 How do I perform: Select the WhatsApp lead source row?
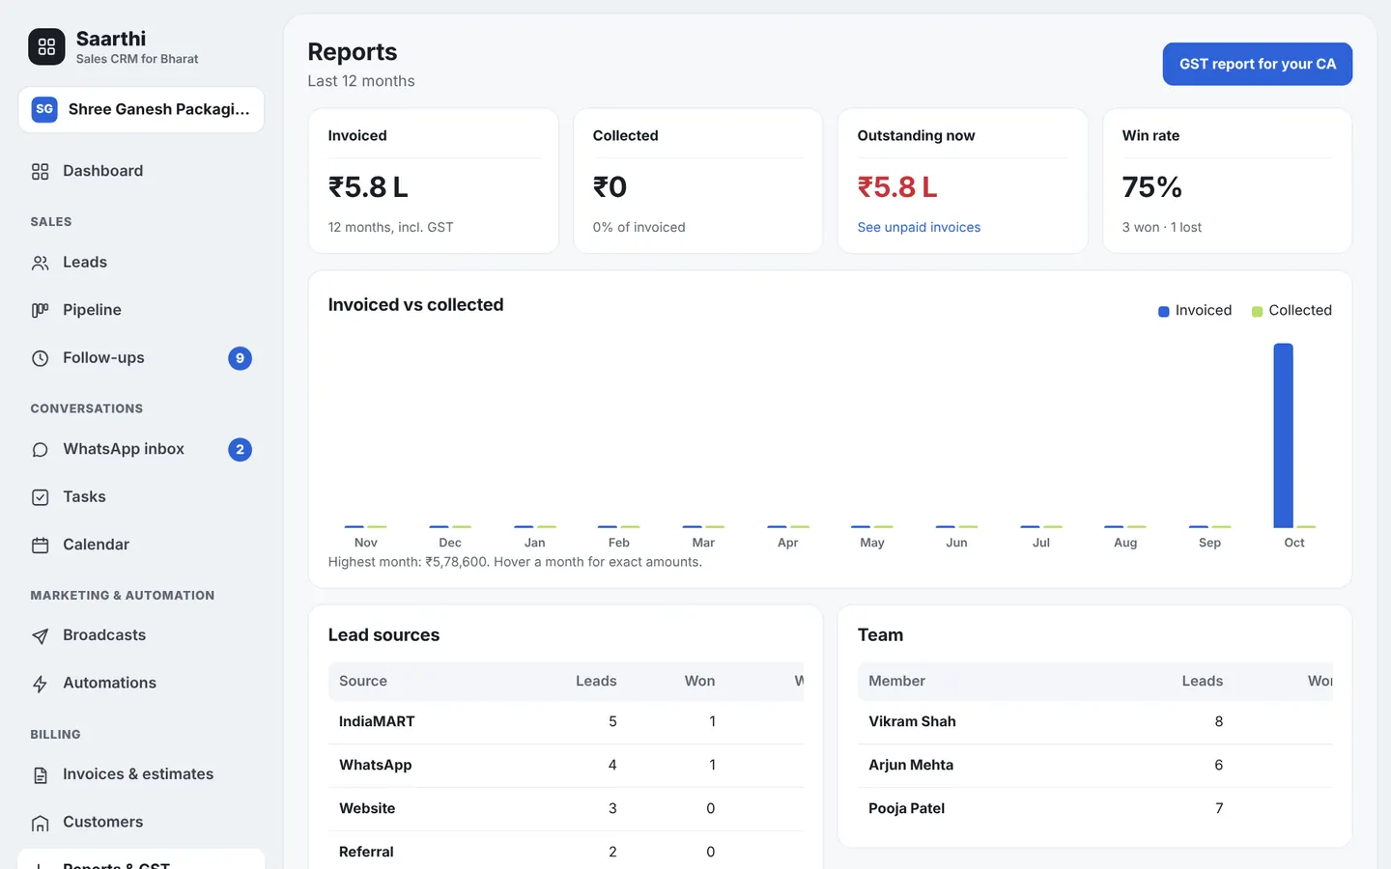point(566,765)
